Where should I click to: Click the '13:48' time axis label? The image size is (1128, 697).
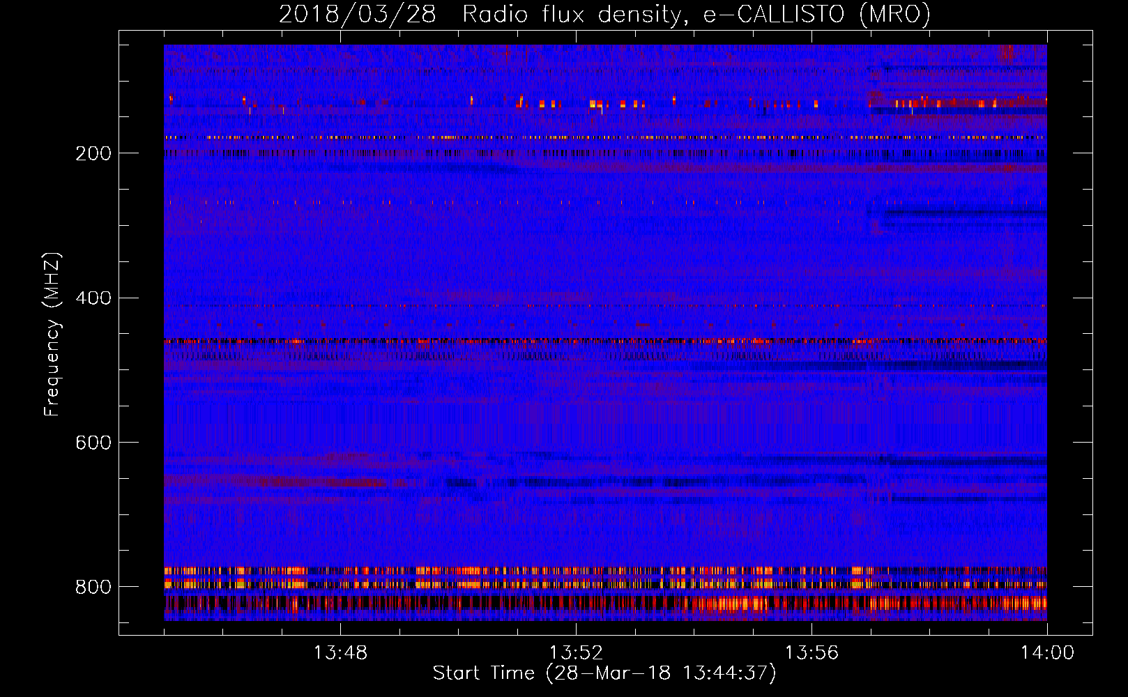340,653
